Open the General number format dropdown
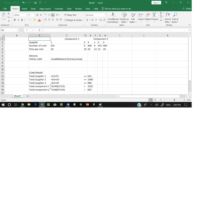The image size is (212, 211). coord(105,15)
